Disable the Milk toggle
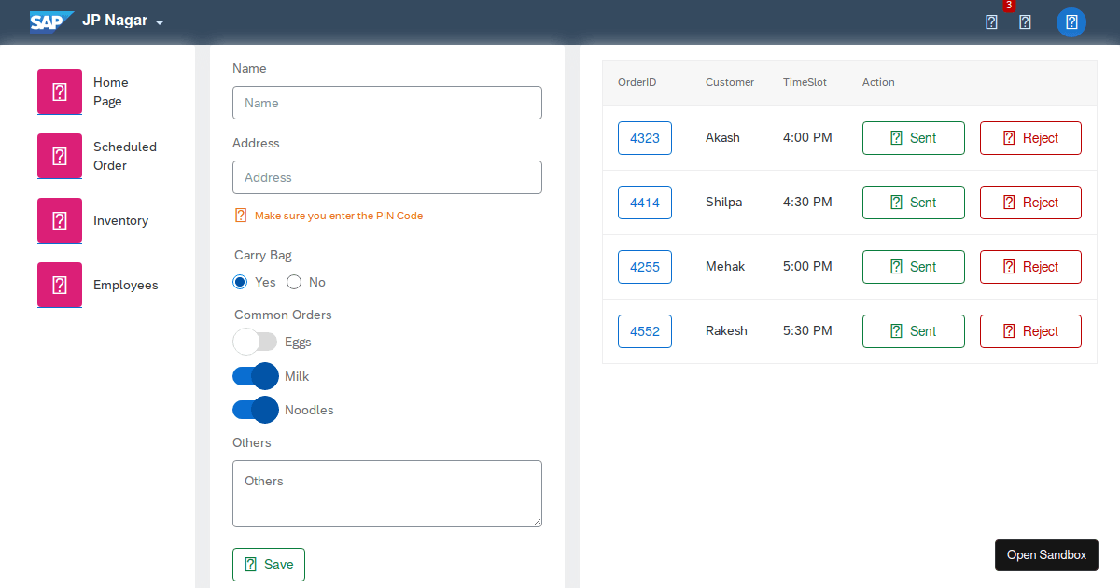This screenshot has width=1120, height=588. pyautogui.click(x=254, y=375)
